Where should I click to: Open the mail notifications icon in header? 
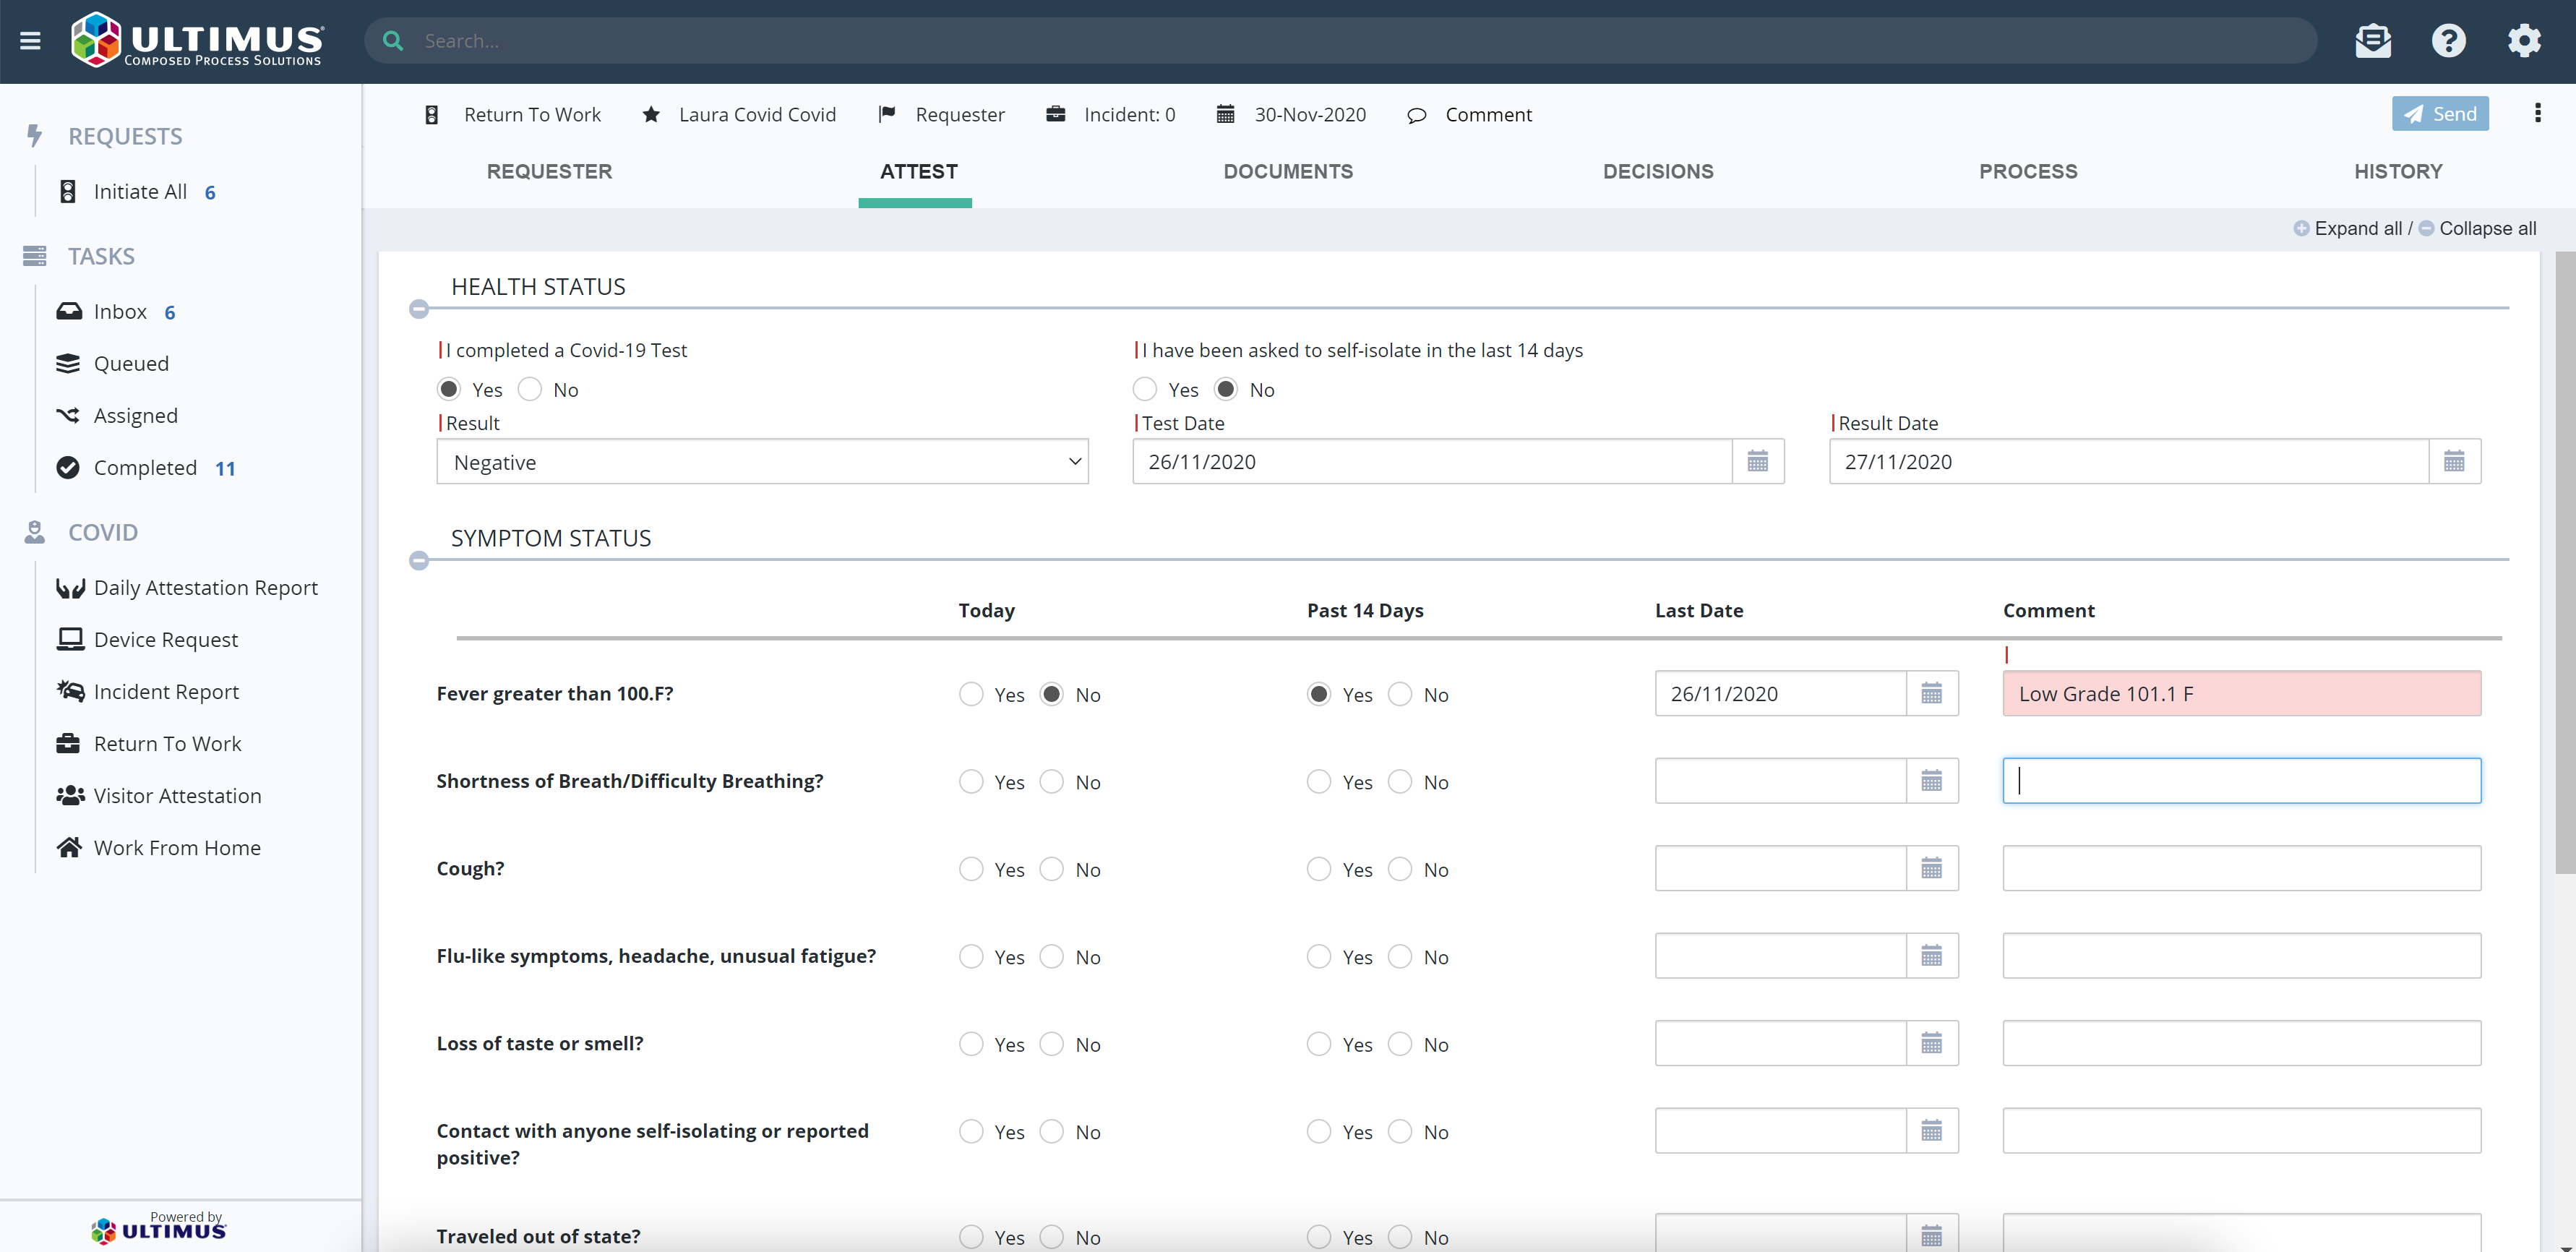click(2372, 41)
